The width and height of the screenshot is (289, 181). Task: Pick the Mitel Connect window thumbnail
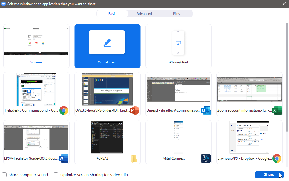(x=178, y=137)
